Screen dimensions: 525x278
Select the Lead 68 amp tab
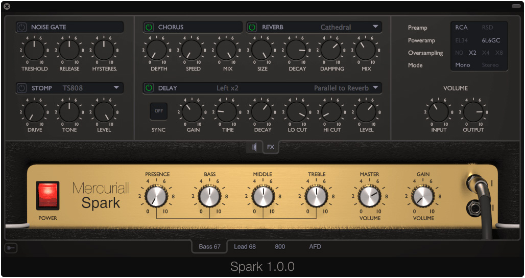click(245, 247)
